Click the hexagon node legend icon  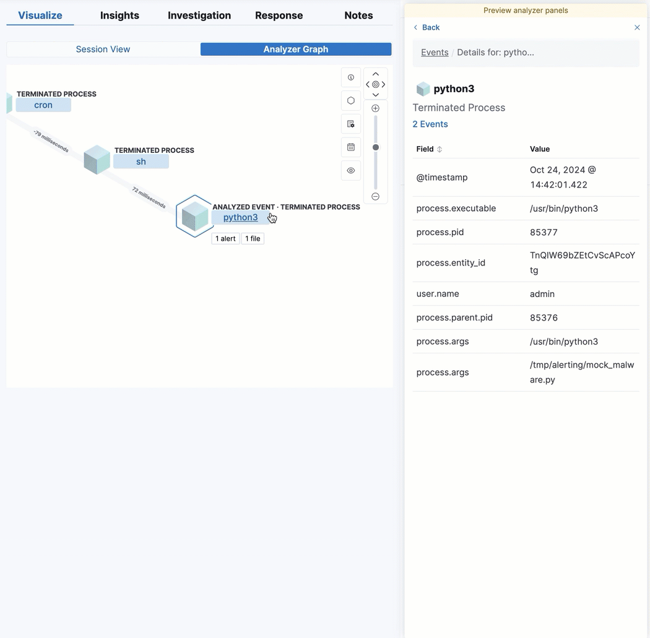(351, 100)
